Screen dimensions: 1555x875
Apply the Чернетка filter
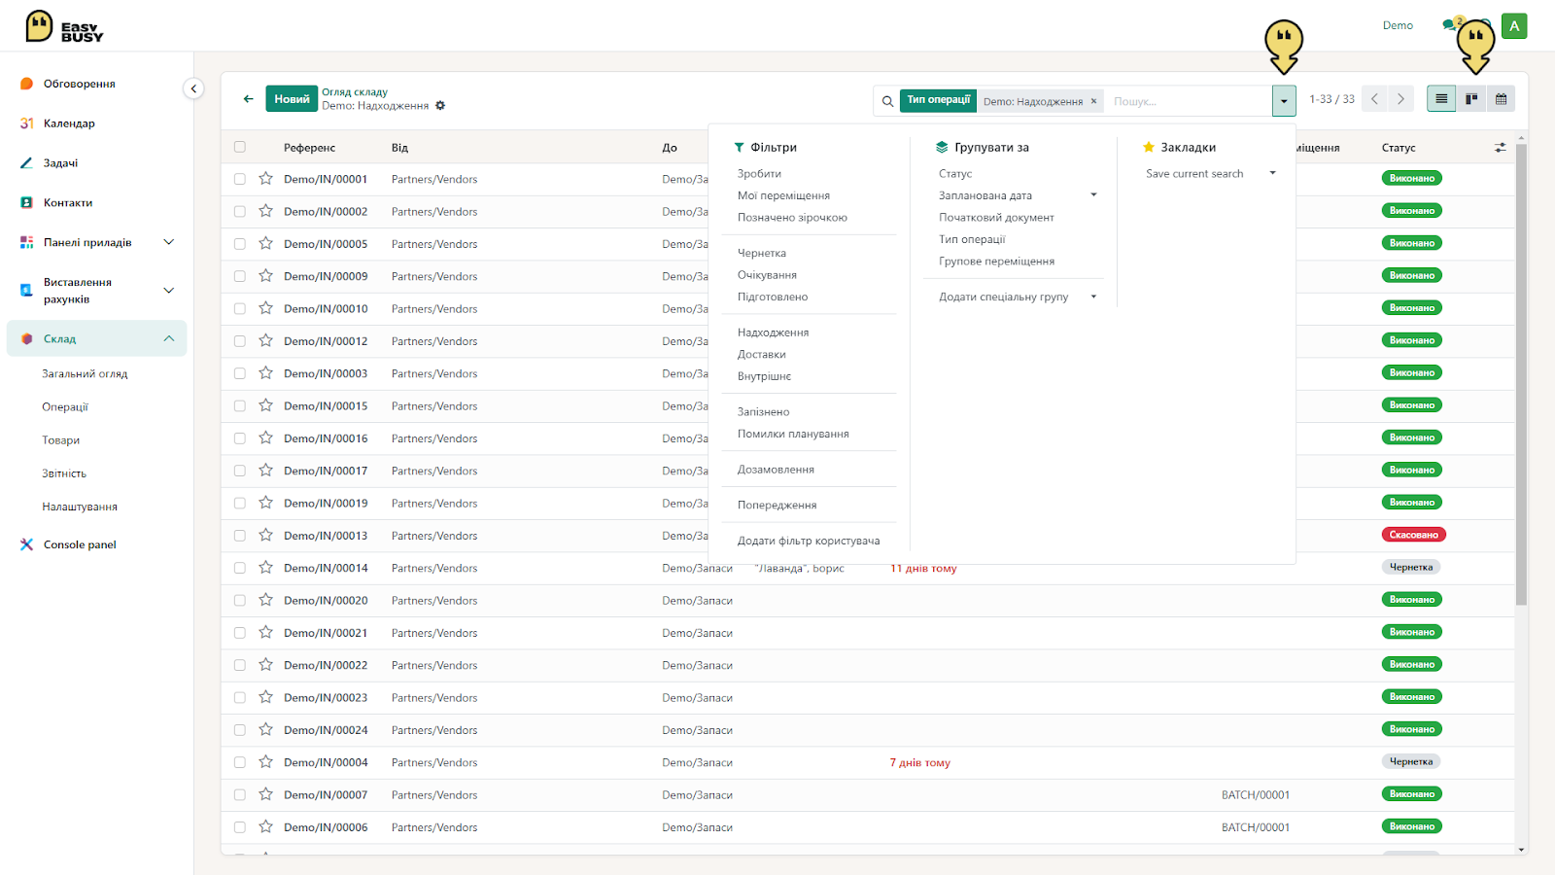[x=762, y=253]
